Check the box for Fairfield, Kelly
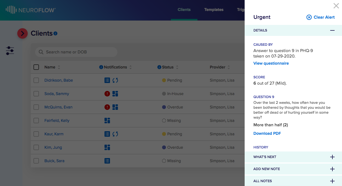This screenshot has width=342, height=186. point(36,121)
